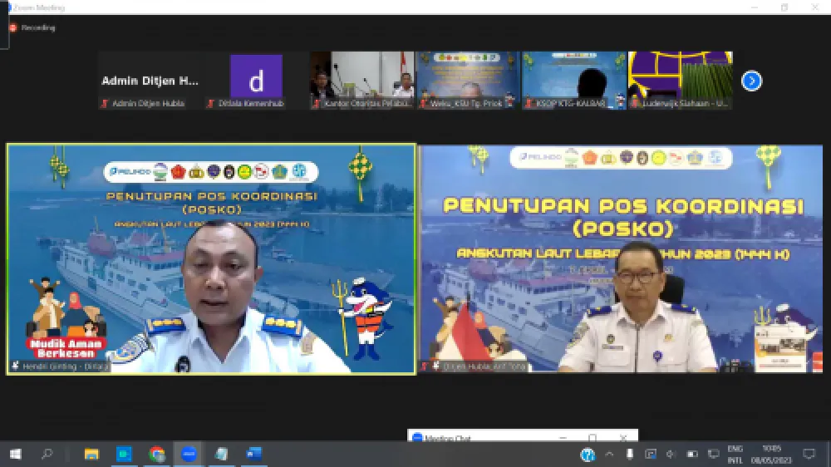The width and height of the screenshot is (831, 467).
Task: Open the Admin Ditjen Hubla participant tile
Action: [150, 81]
